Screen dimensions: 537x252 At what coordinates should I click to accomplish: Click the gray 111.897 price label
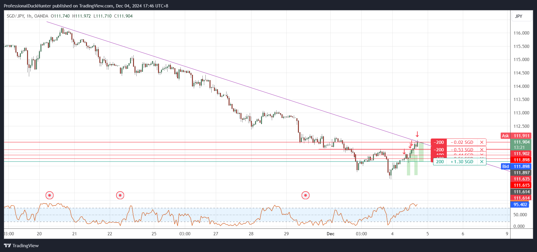pos(522,173)
